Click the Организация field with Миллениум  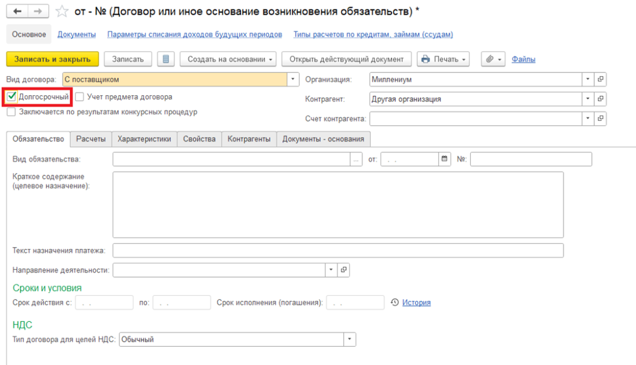coord(476,80)
